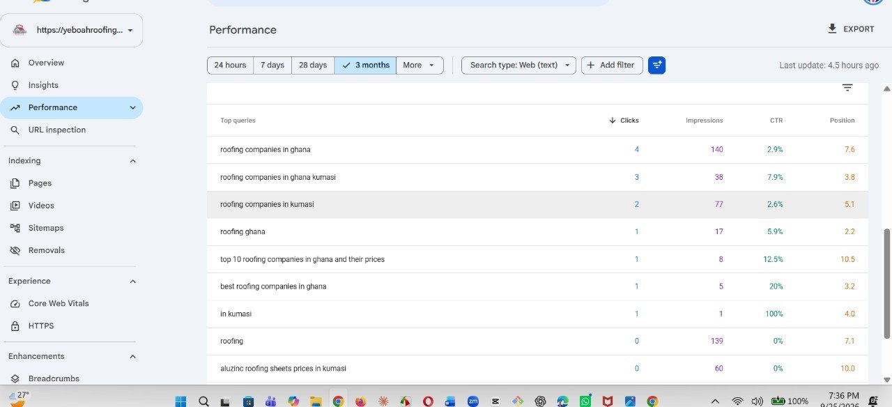Collapse the Indexing section
892x407 pixels.
pos(133,161)
